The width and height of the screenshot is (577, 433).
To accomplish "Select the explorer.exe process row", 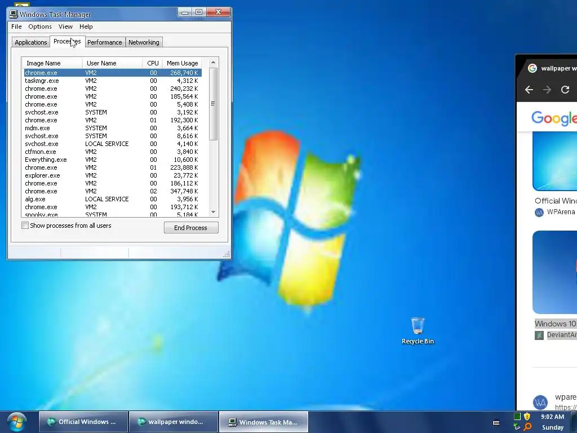I will pyautogui.click(x=113, y=176).
